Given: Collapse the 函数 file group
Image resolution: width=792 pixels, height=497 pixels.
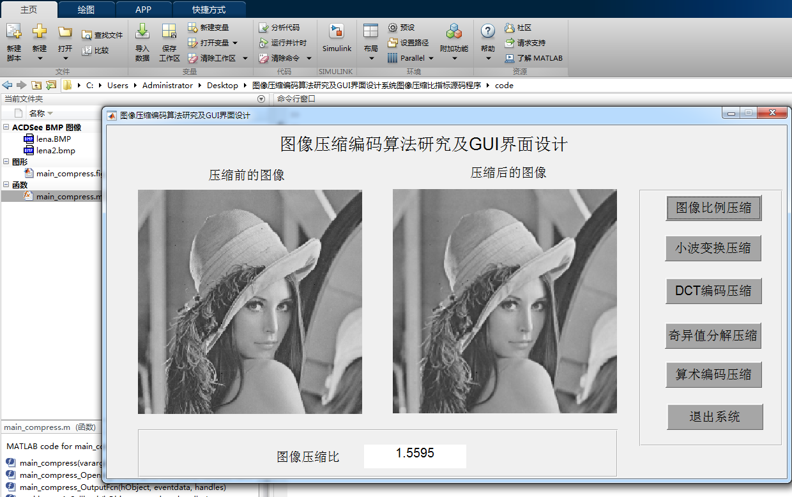Looking at the screenshot, I should click(6, 185).
